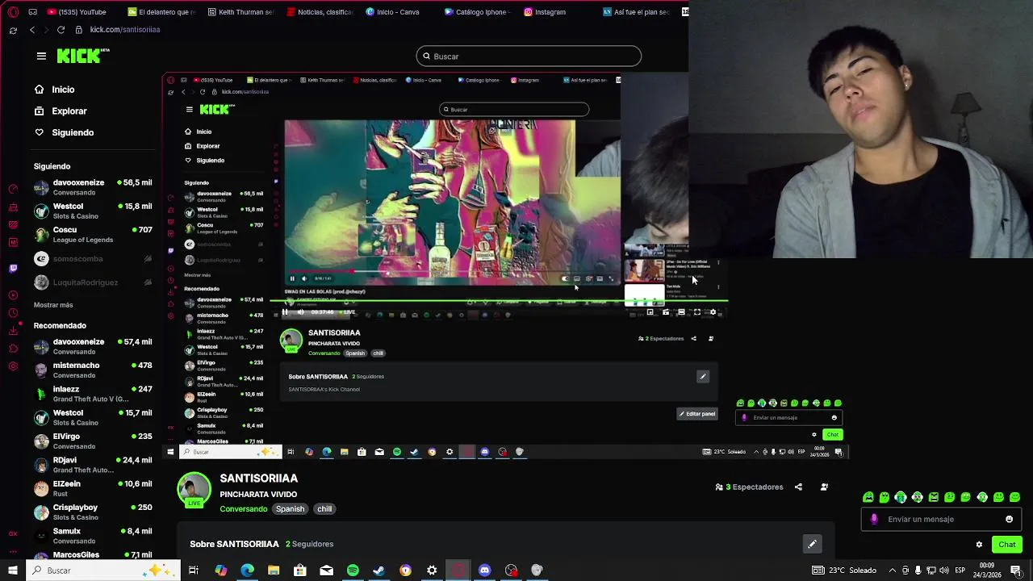Pick the last smiling green emote
This screenshot has width=1033, height=581.
tap(1014, 497)
